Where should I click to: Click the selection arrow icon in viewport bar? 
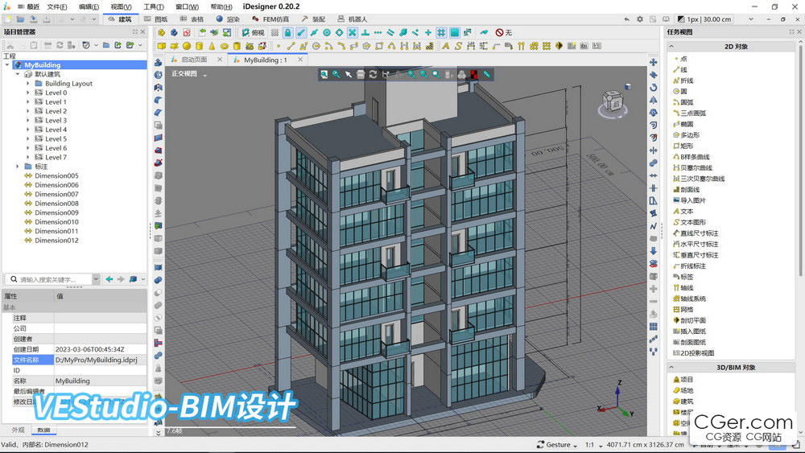click(349, 74)
